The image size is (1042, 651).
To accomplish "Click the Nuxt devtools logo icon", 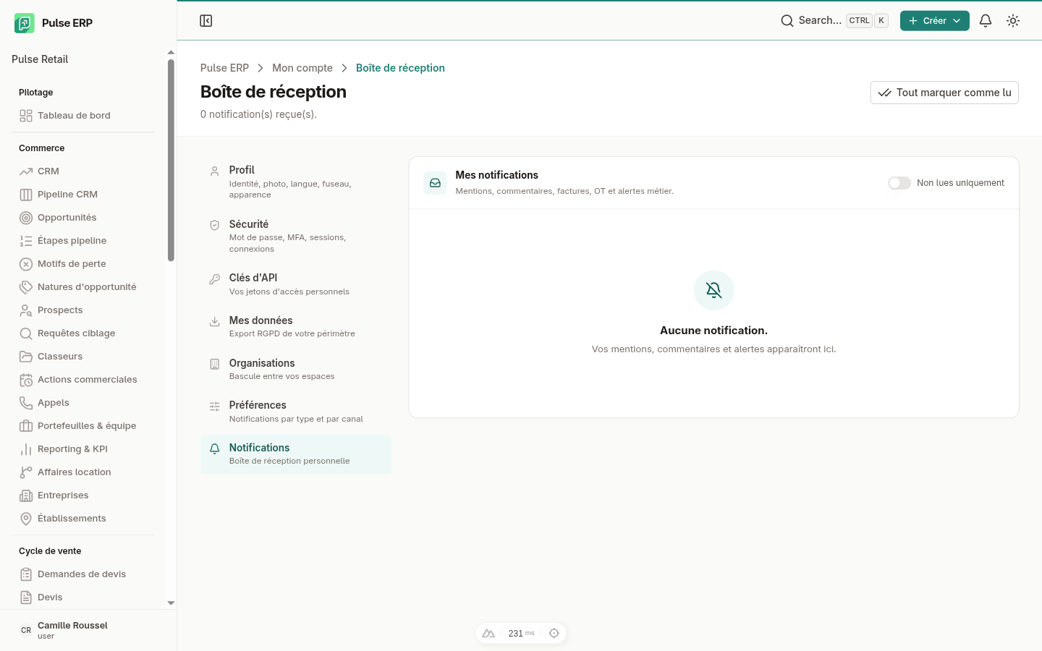I will (488, 634).
